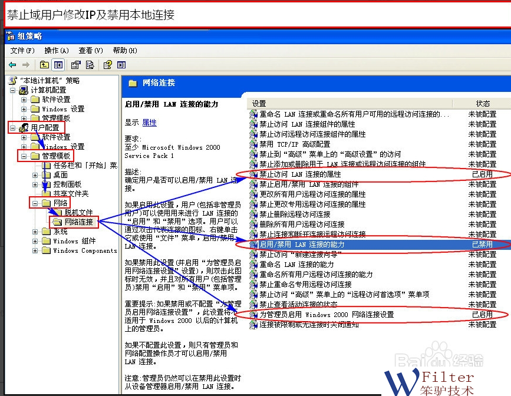Click the Properties toolbar icon
The image size is (511, 396).
click(x=76, y=65)
